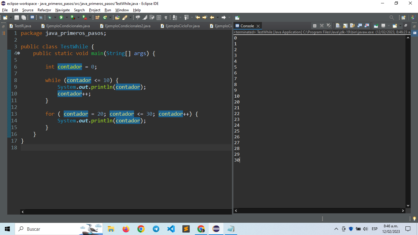The width and height of the screenshot is (418, 235).
Task: Open the Source menu
Action: click(x=28, y=10)
